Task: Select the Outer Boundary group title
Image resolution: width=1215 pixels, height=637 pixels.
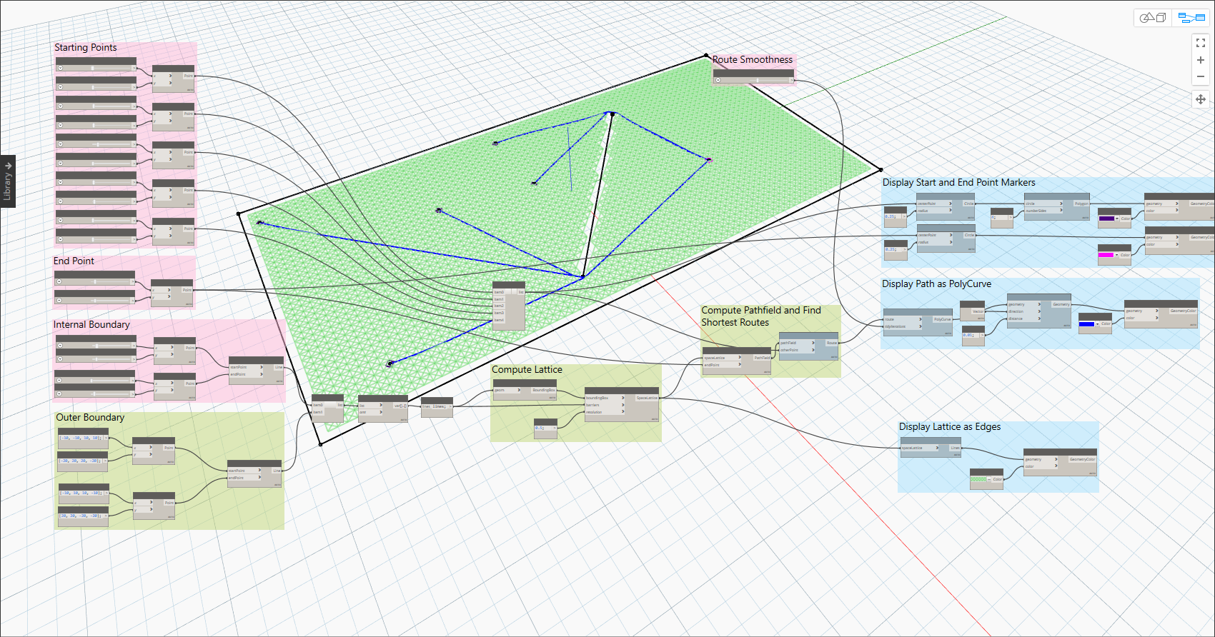Action: point(90,417)
